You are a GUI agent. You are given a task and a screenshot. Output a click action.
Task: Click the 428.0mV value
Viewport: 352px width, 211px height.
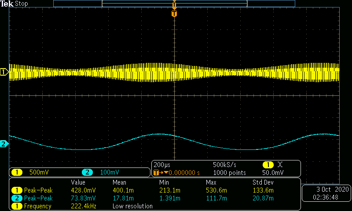point(83,190)
